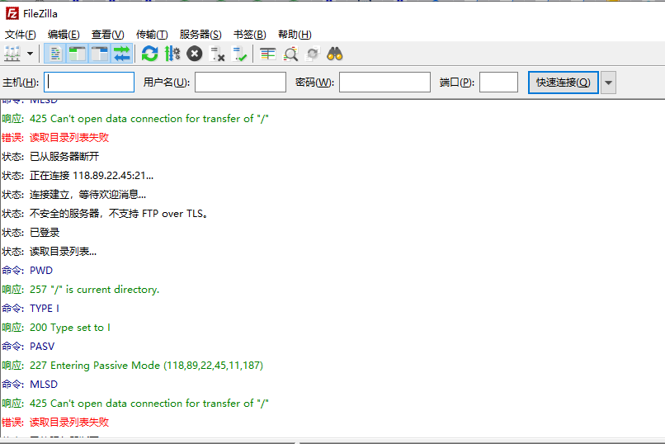This screenshot has width=665, height=444.
Task: Click the FileZilla title bar logo
Action: pos(12,13)
